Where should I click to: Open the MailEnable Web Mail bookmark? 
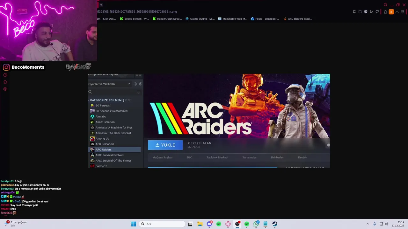click(x=232, y=19)
